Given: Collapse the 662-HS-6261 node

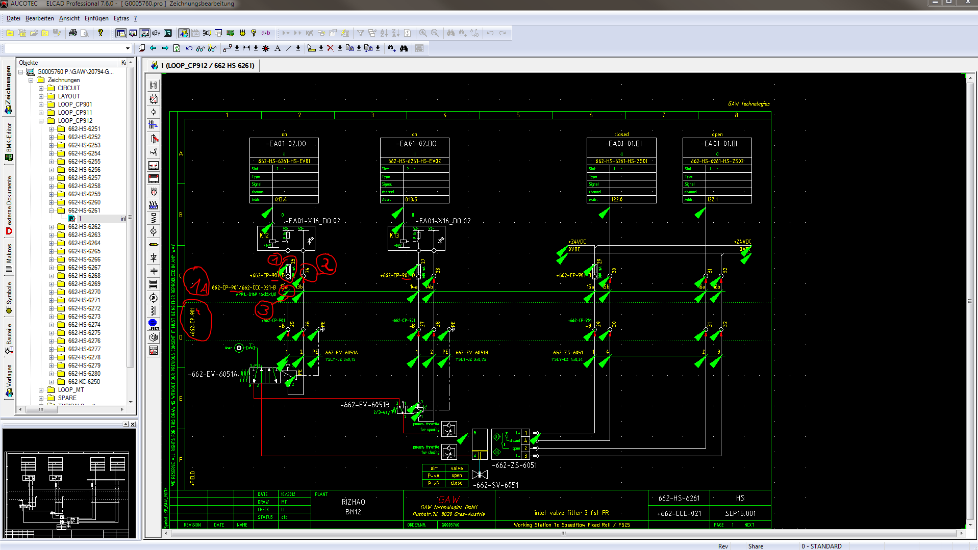Looking at the screenshot, I should [x=51, y=211].
